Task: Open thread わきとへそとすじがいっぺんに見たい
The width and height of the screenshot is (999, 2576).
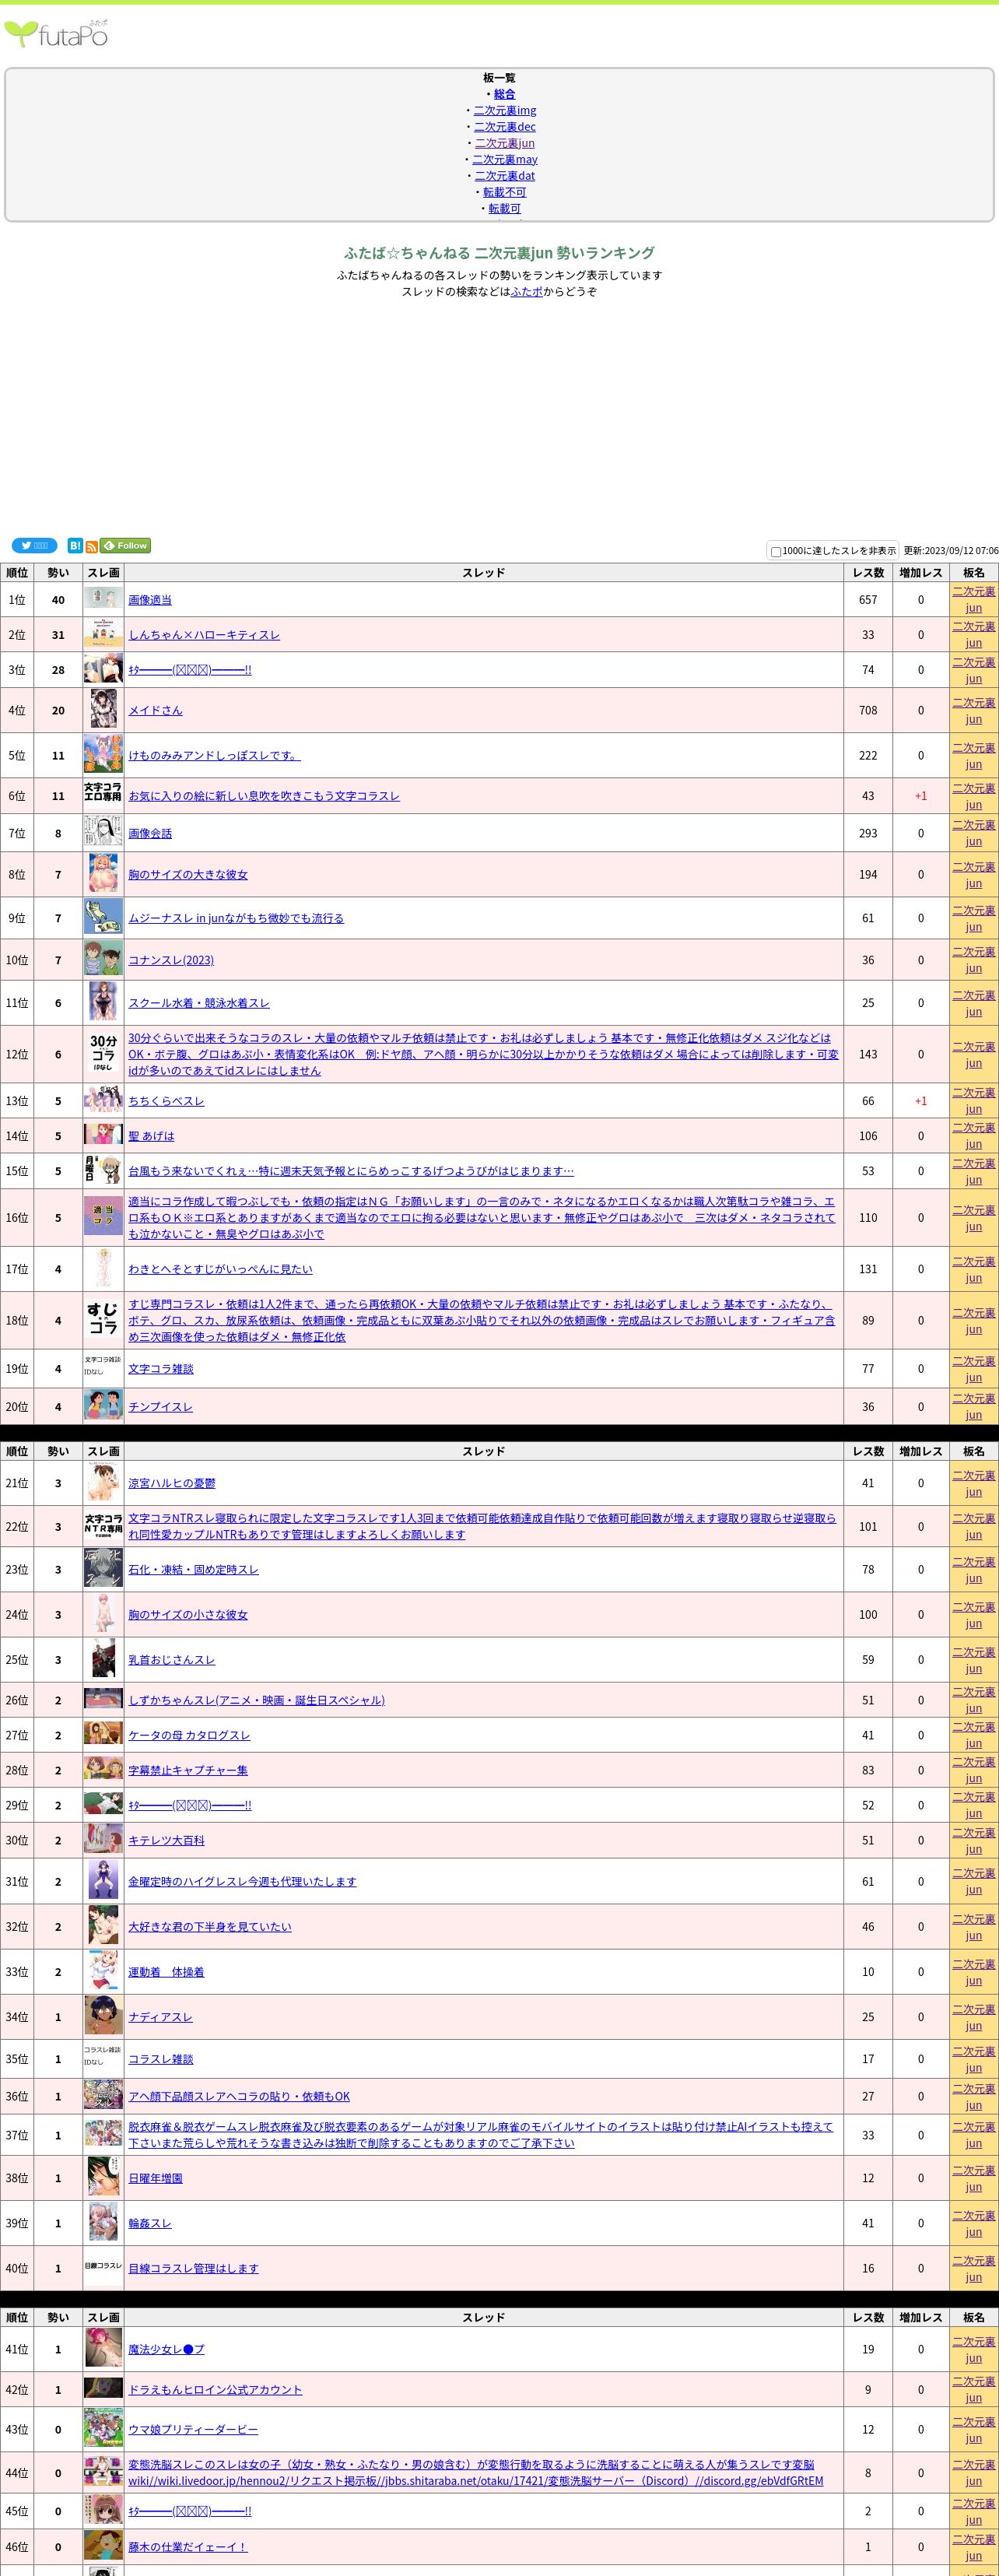Action: (x=220, y=1269)
